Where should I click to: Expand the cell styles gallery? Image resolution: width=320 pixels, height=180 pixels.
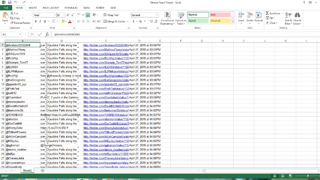coord(233,22)
